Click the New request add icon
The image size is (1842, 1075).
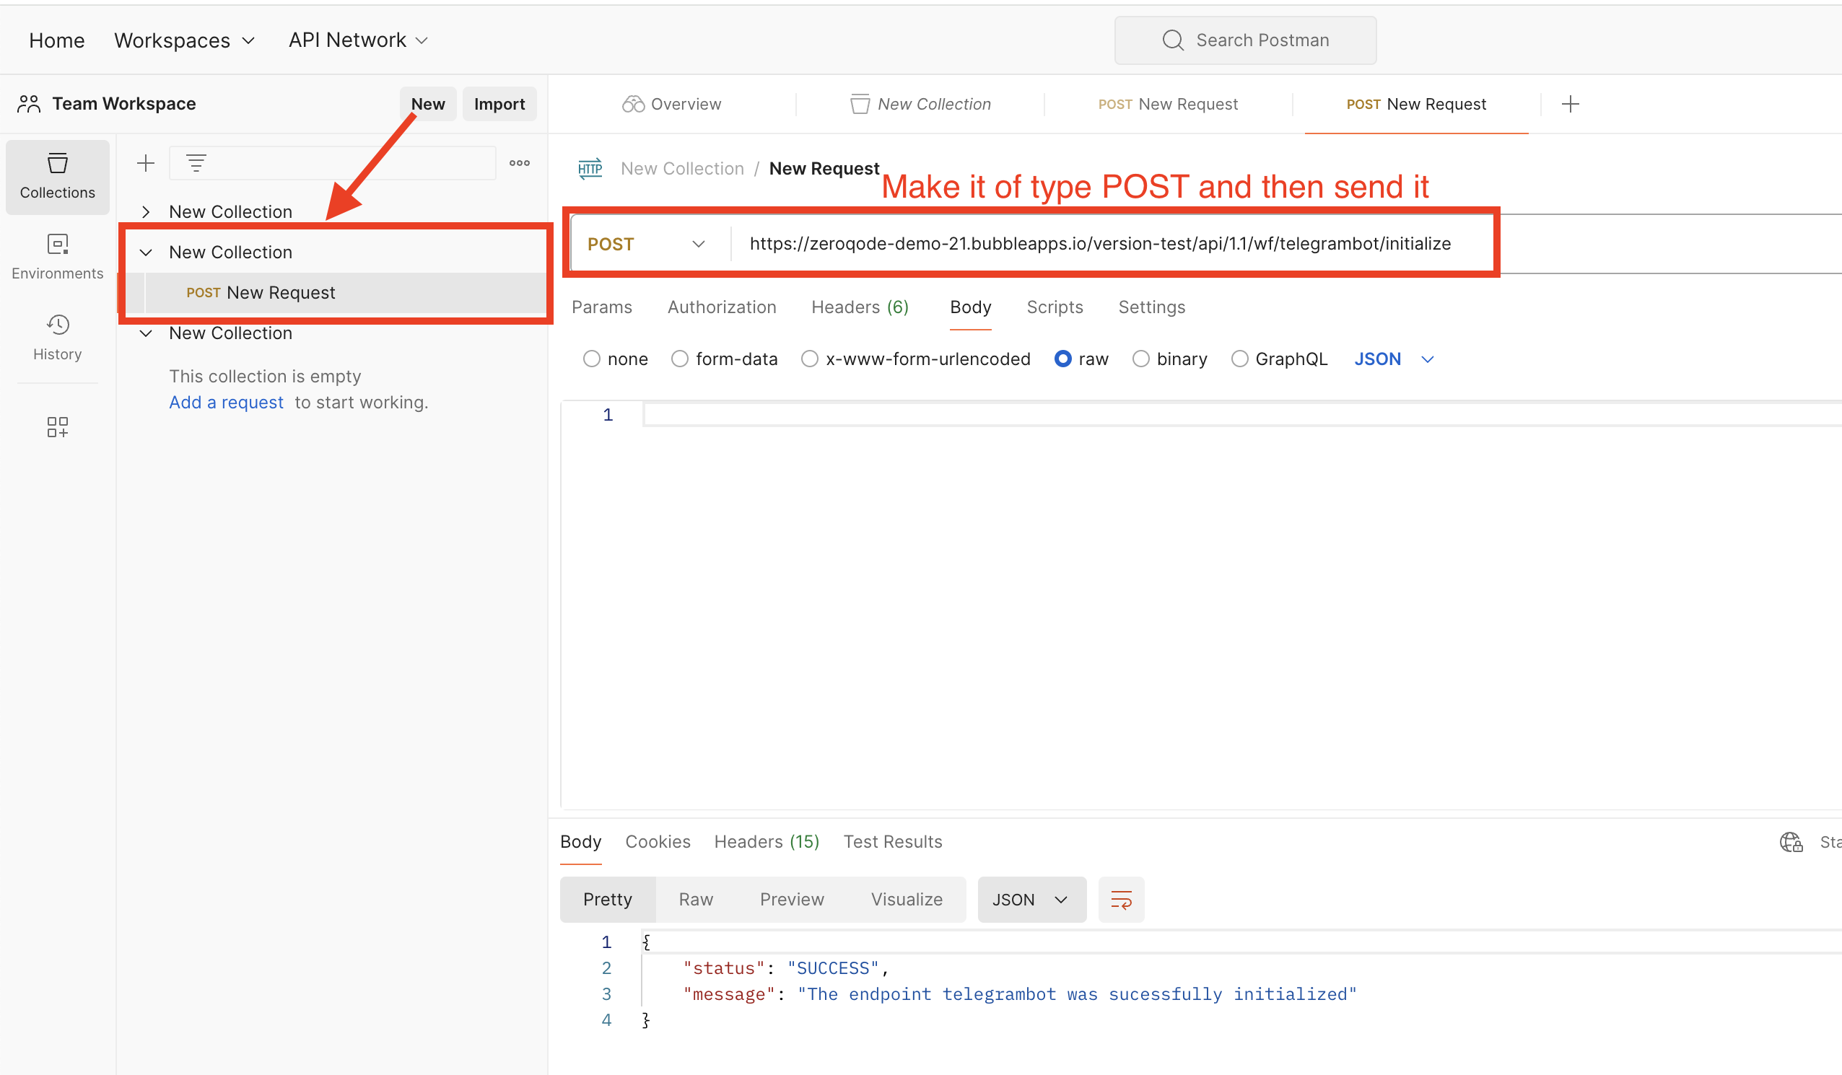(x=146, y=162)
